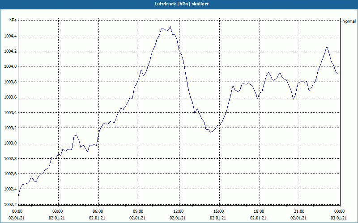Click the 02.01.21 date beneath 21:00
This screenshot has width=358, height=223.
pos(298,218)
